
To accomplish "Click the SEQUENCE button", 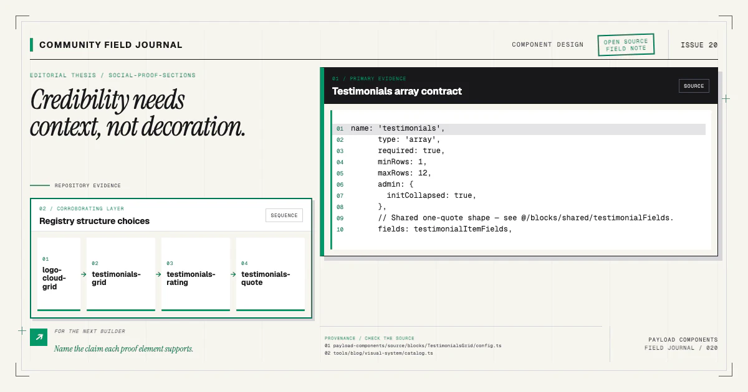I will pyautogui.click(x=284, y=215).
